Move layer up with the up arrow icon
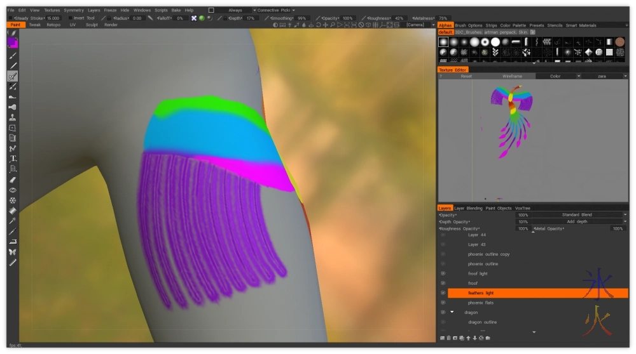 click(467, 338)
